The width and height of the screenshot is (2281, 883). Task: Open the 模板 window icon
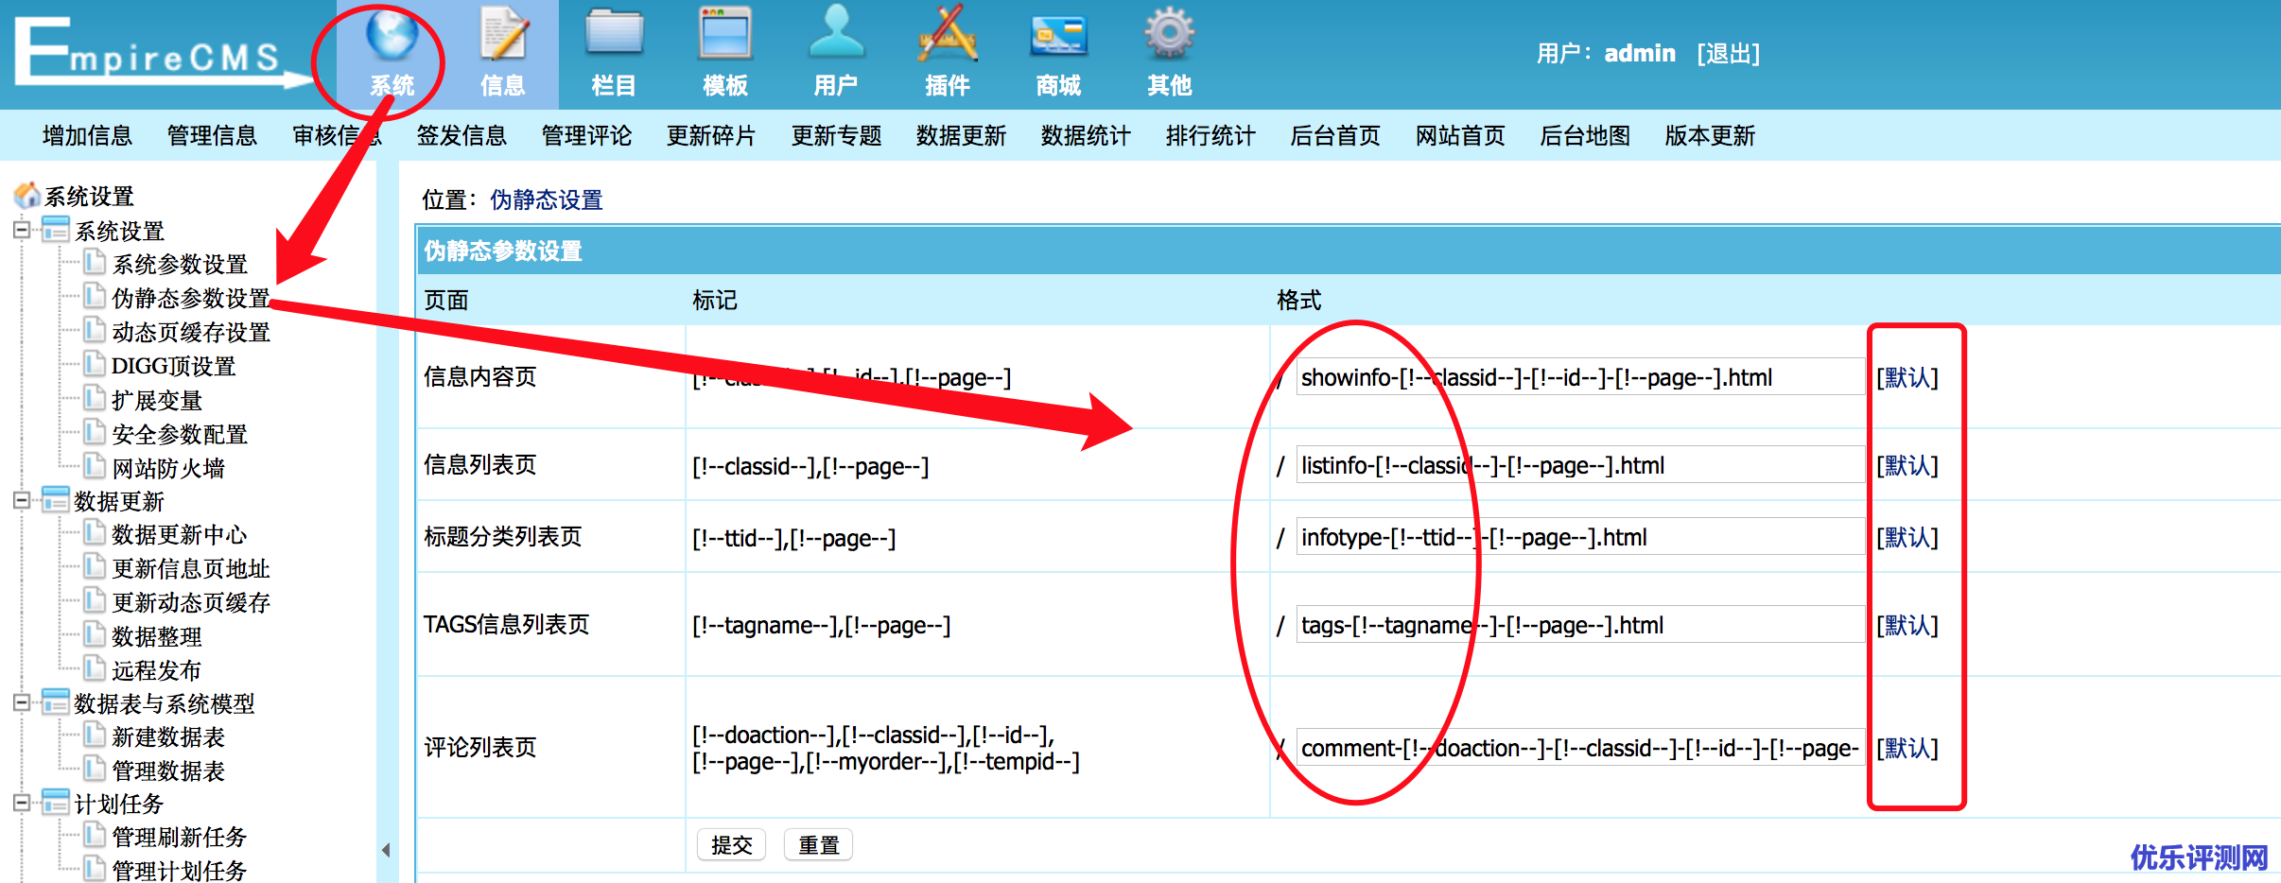coord(725,33)
